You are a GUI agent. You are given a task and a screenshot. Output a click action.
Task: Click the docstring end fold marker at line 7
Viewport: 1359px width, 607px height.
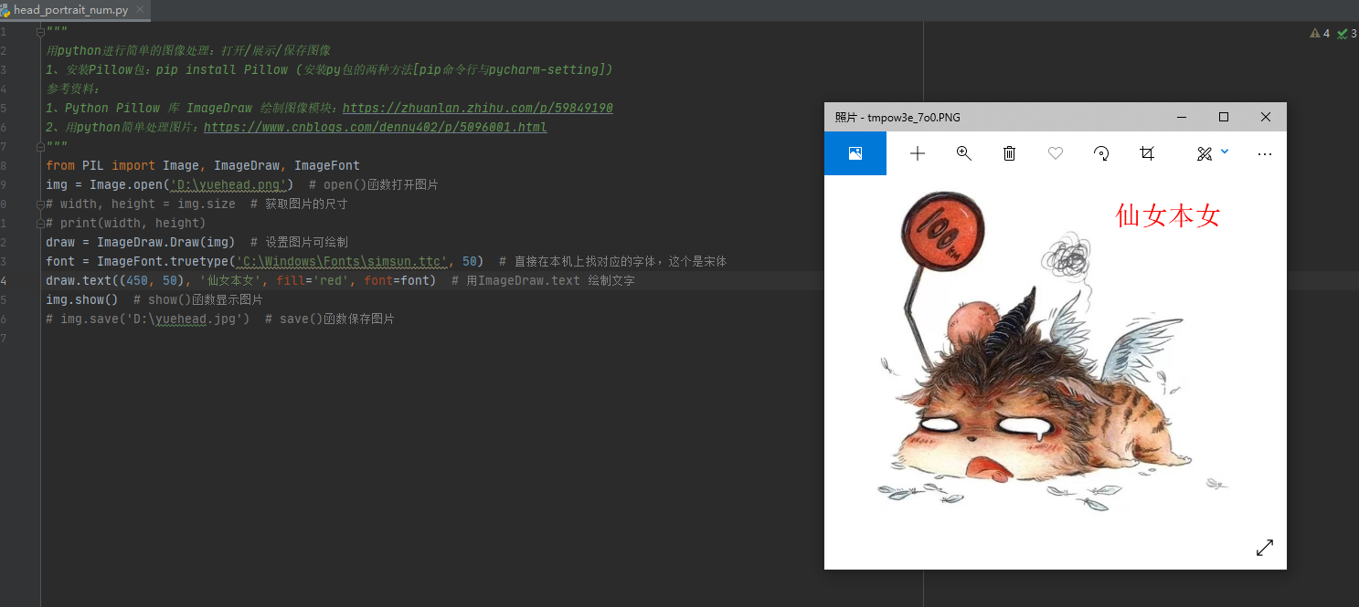[40, 146]
